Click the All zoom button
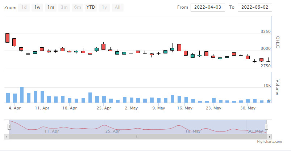The width and height of the screenshot is (291, 151). click(x=118, y=7)
